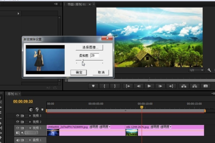Open the 节目: 序列 01 monitor dropdown arrow

pos(90,4)
